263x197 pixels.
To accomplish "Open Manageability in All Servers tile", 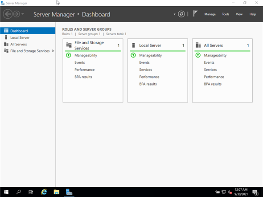I will tap(215, 55).
